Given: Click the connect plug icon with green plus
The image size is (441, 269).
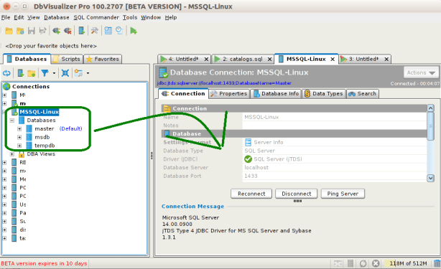Looking at the screenshot, I should [x=56, y=31].
